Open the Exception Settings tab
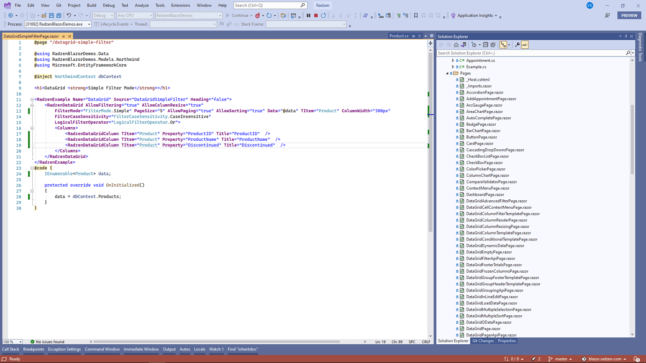This screenshot has height=363, width=646. [64, 349]
